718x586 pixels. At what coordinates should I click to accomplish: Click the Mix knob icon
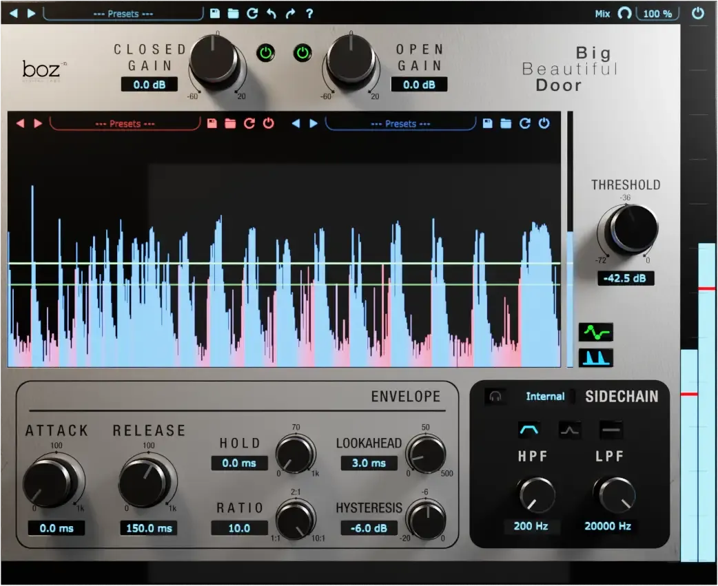point(624,13)
